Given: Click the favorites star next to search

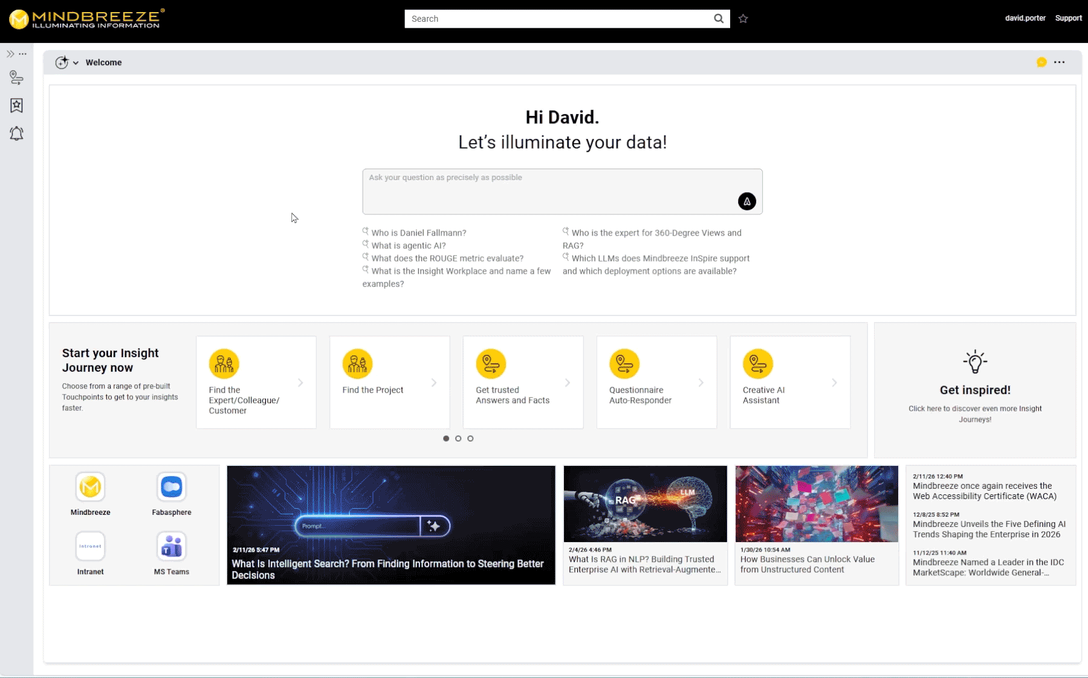Looking at the screenshot, I should pos(743,19).
